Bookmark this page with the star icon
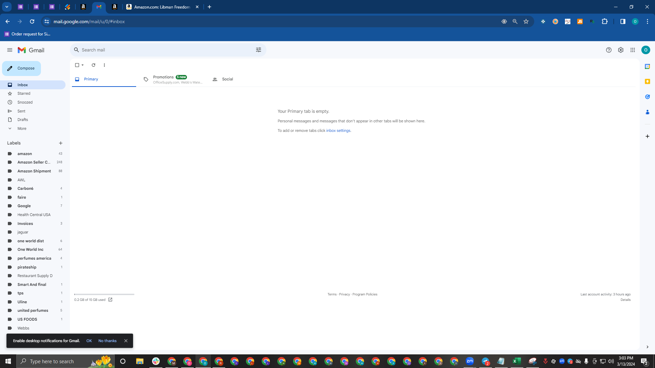 tap(526, 21)
